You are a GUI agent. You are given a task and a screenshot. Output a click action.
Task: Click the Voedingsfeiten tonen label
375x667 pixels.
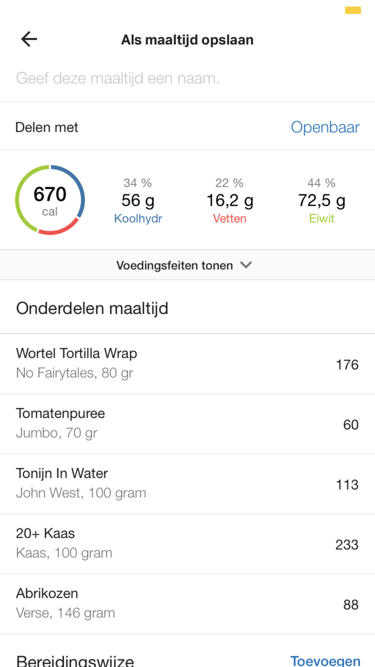[174, 265]
